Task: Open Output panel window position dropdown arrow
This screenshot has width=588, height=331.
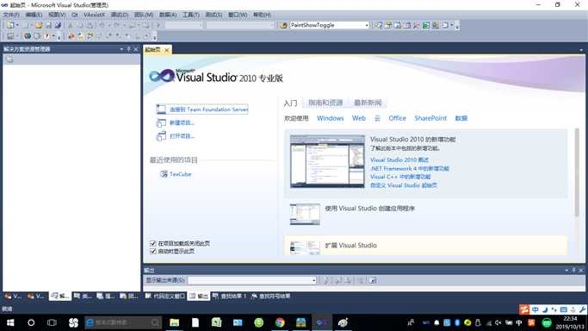Action: [566, 270]
